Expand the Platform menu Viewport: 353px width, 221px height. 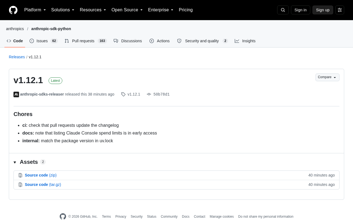click(35, 10)
